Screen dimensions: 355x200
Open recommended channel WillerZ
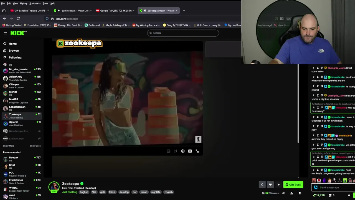(22, 189)
